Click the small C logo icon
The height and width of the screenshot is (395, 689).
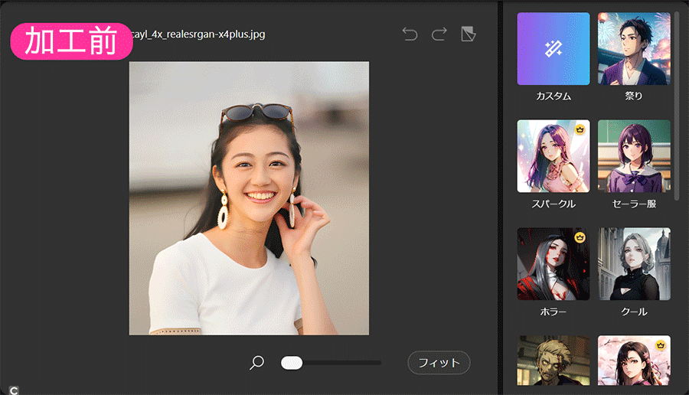pos(14,389)
